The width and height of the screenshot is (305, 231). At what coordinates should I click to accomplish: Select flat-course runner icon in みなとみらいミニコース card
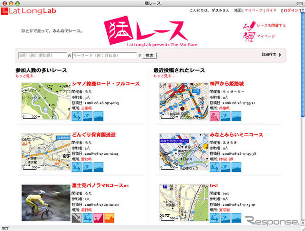[214, 167]
